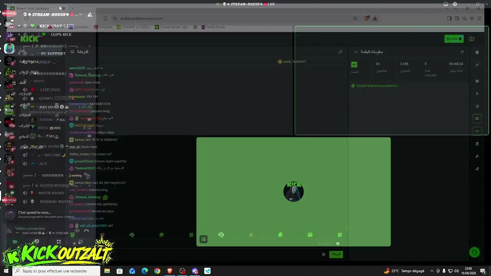Open the taskbar clock showing 23:08
491x276 pixels.
coord(468,271)
